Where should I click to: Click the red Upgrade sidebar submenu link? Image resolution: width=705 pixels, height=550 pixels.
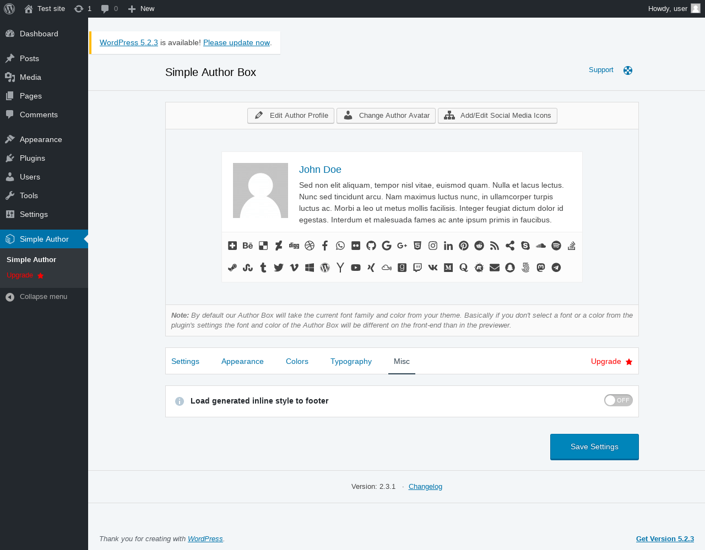pyautogui.click(x=25, y=275)
